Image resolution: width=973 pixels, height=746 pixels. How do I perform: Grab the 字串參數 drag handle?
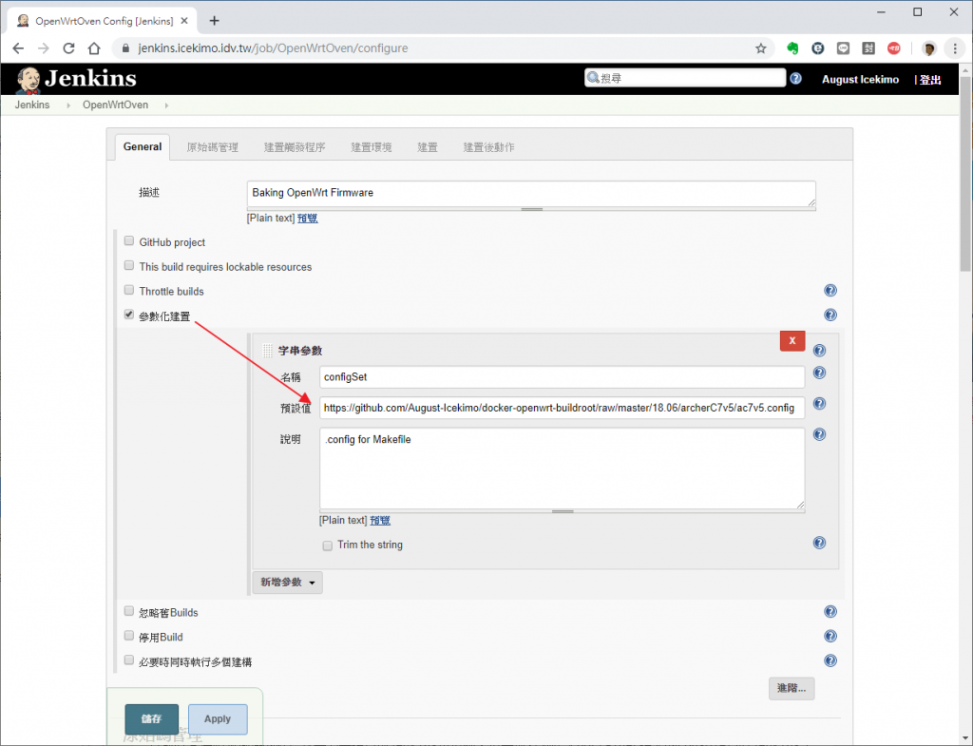click(267, 351)
